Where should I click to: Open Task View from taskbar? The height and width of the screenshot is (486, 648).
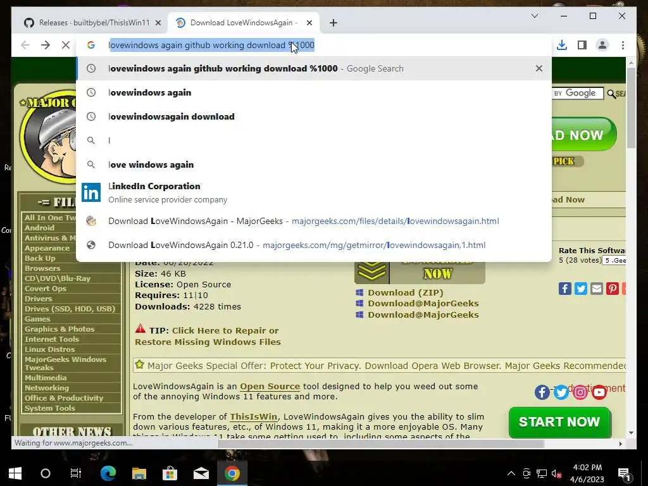tap(76, 473)
